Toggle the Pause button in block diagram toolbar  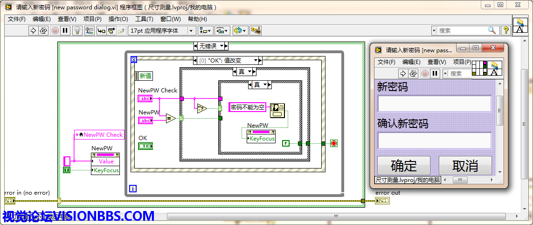(x=65, y=30)
